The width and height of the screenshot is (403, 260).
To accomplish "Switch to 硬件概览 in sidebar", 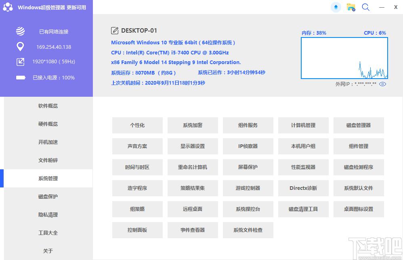I will pos(48,124).
